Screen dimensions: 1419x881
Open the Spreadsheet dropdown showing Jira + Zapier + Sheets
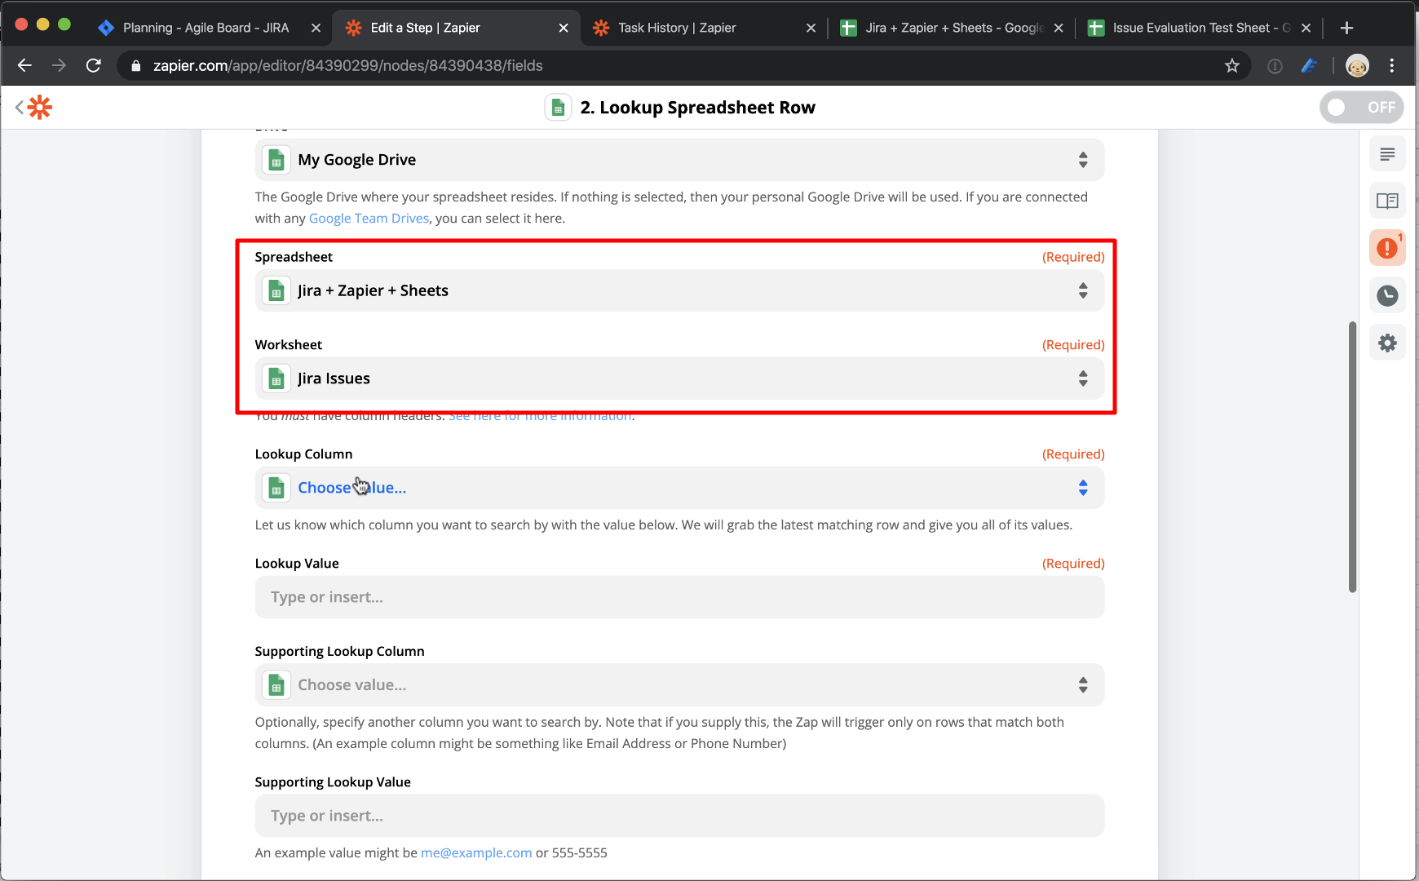[679, 290]
